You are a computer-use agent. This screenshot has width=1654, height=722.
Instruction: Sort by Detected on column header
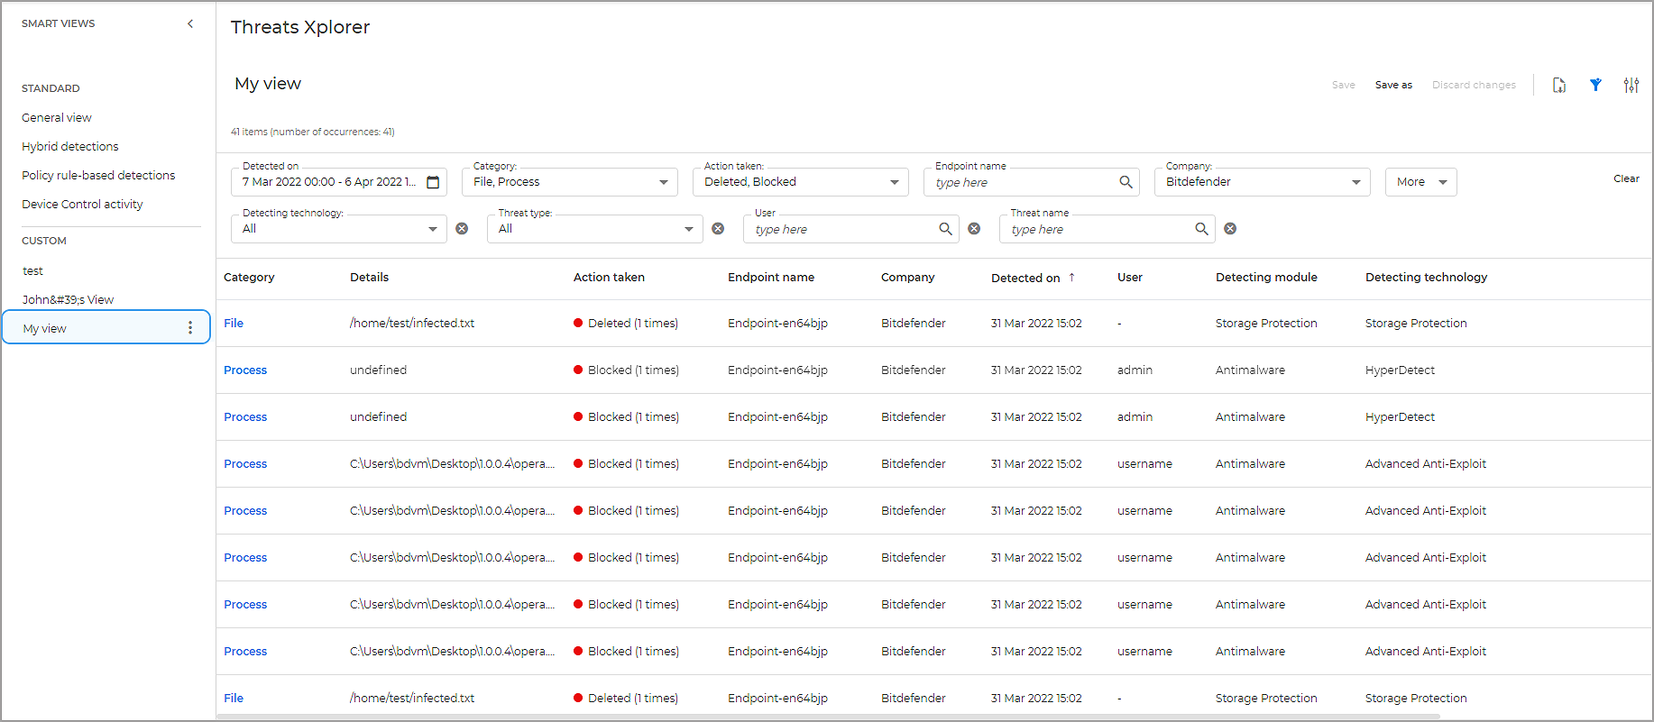(1025, 278)
